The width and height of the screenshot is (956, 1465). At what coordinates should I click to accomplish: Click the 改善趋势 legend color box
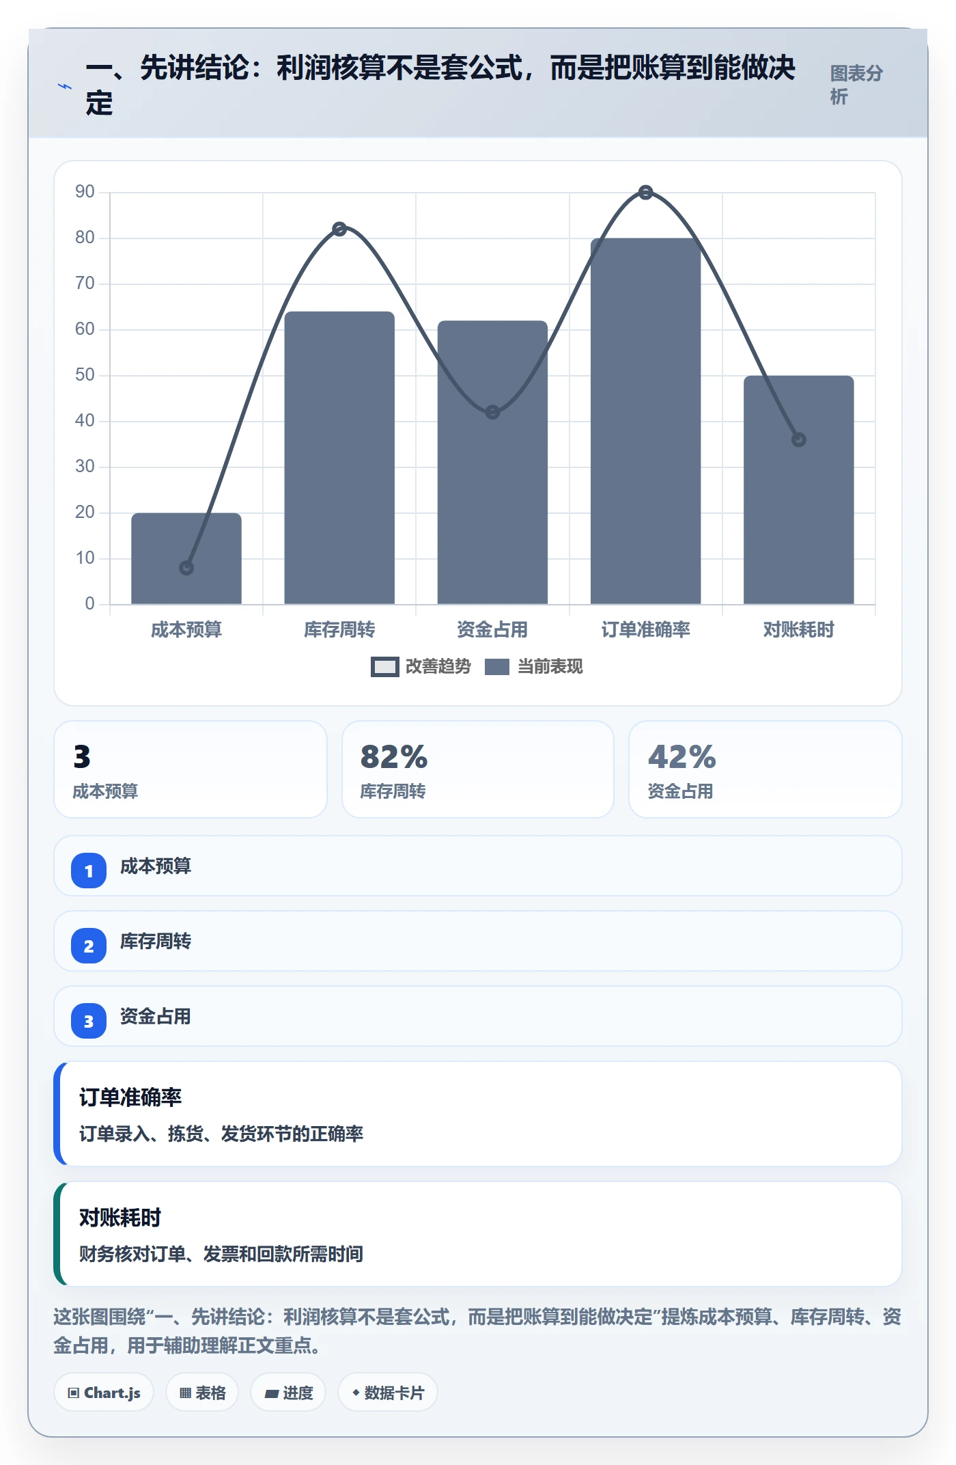click(385, 667)
